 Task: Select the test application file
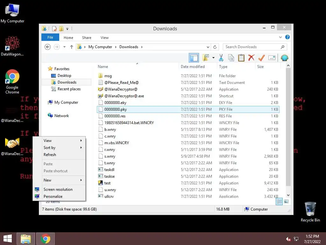[188, 183]
